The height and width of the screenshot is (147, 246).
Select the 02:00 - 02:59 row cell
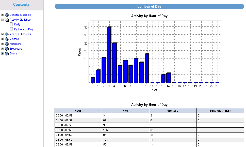pos(78,125)
